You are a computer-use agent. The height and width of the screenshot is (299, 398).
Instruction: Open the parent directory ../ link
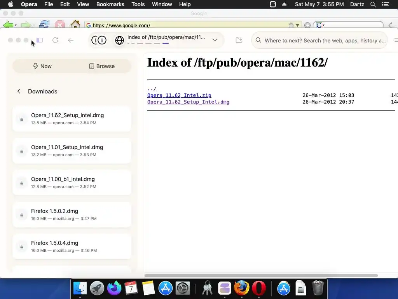[x=152, y=89]
